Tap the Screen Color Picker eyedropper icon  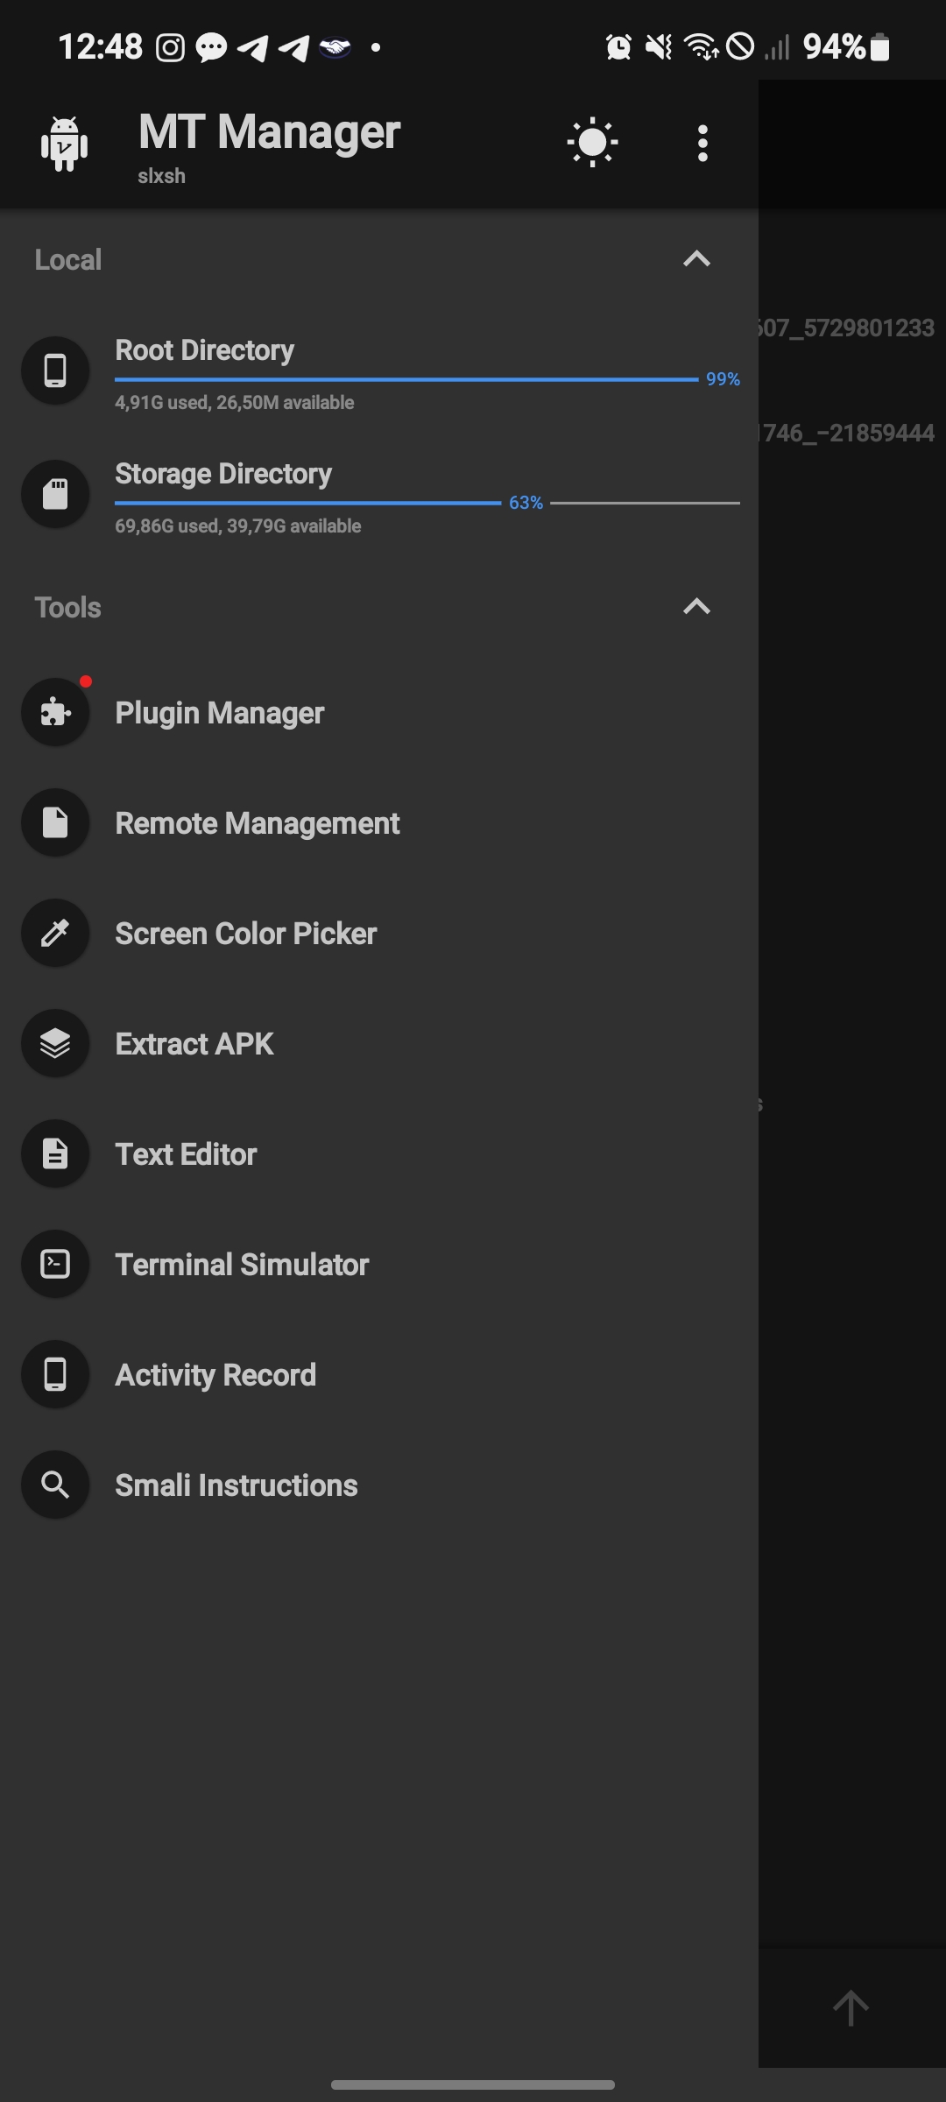pos(55,934)
